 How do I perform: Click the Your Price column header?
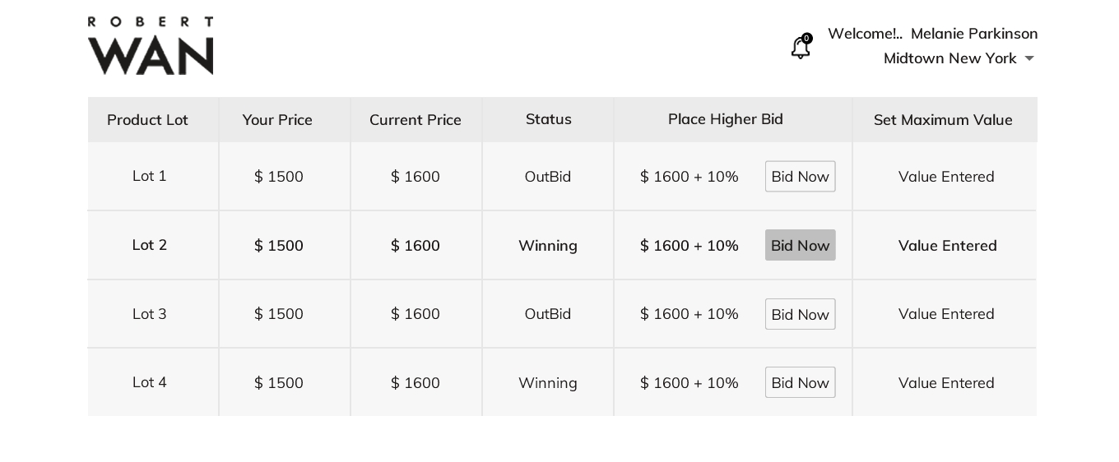tap(277, 120)
